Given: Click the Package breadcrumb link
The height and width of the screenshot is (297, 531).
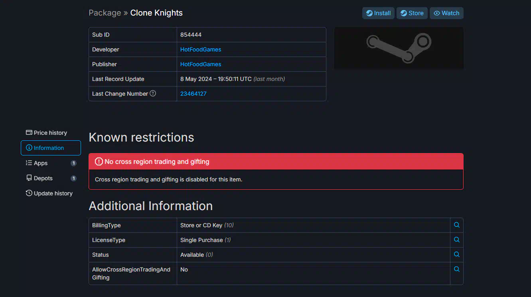Looking at the screenshot, I should pyautogui.click(x=105, y=13).
